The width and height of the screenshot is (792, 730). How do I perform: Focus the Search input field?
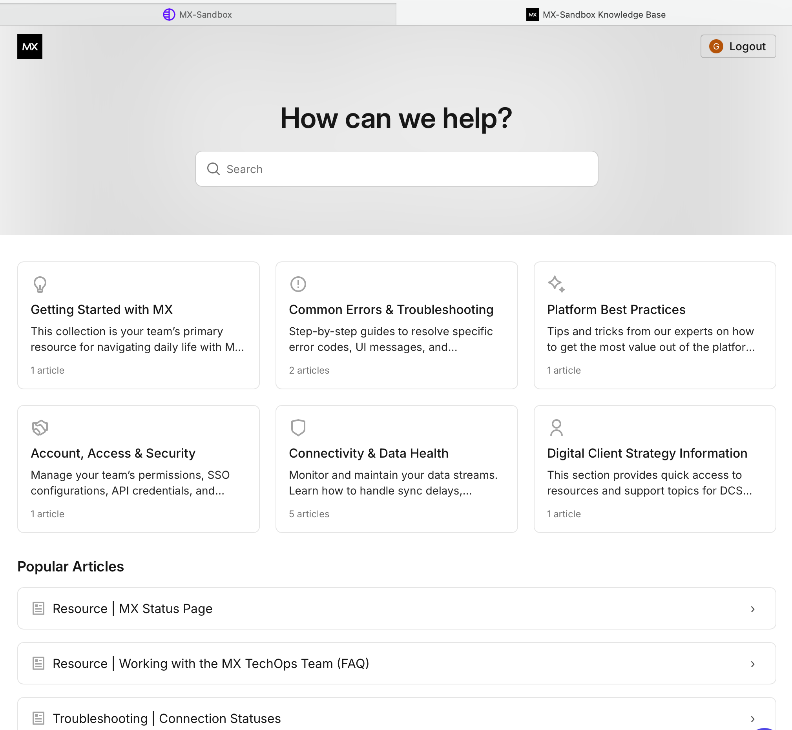click(396, 169)
